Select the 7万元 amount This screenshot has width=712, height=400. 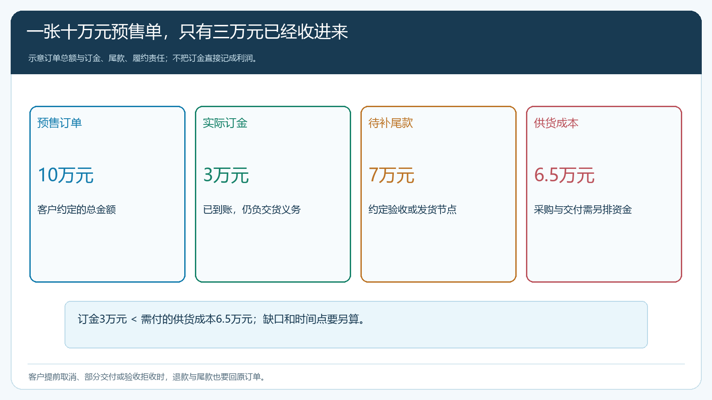[392, 175]
